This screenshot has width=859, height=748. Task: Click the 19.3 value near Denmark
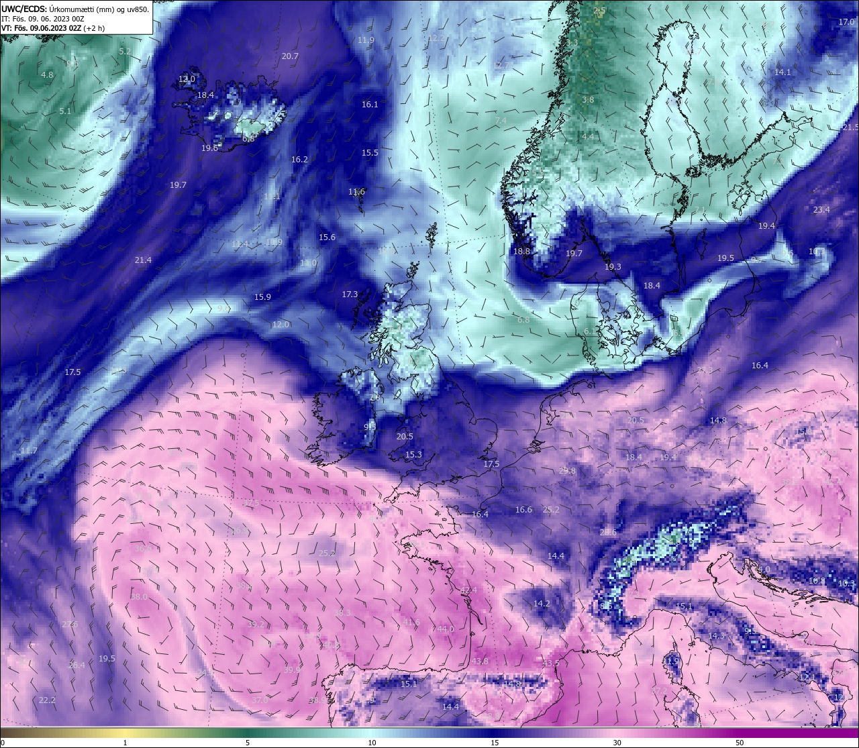(x=613, y=267)
